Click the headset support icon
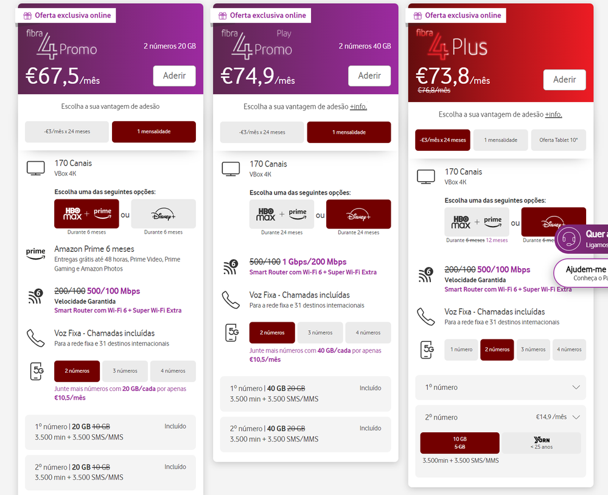608x495 pixels. click(x=569, y=238)
